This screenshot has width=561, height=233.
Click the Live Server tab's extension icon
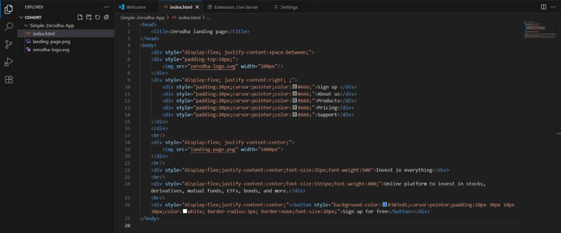tap(209, 7)
